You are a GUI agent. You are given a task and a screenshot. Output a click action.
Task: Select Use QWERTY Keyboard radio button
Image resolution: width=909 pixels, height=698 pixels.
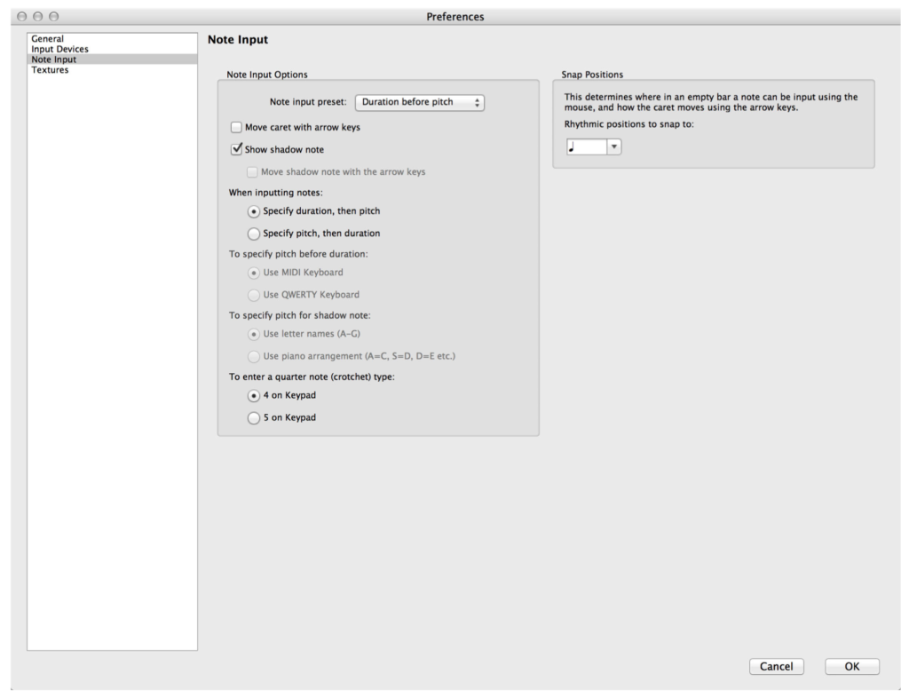(254, 294)
